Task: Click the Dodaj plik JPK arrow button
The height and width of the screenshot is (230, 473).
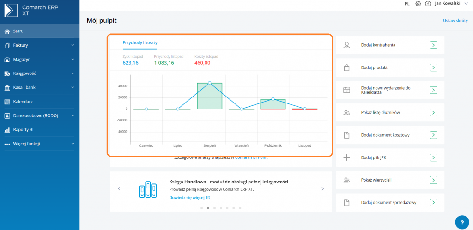Action: click(433, 157)
